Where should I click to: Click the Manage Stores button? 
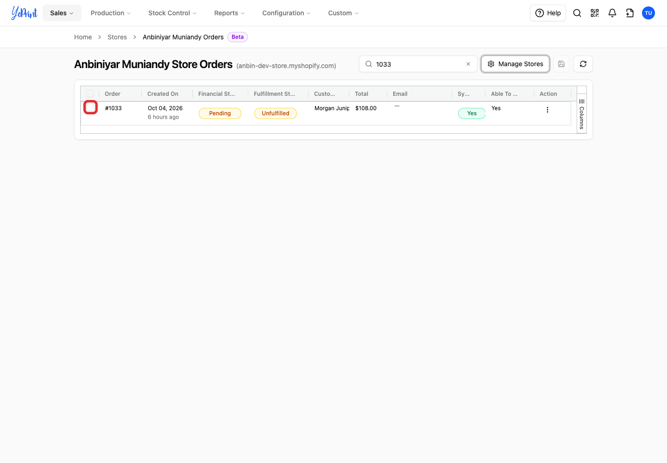[516, 64]
